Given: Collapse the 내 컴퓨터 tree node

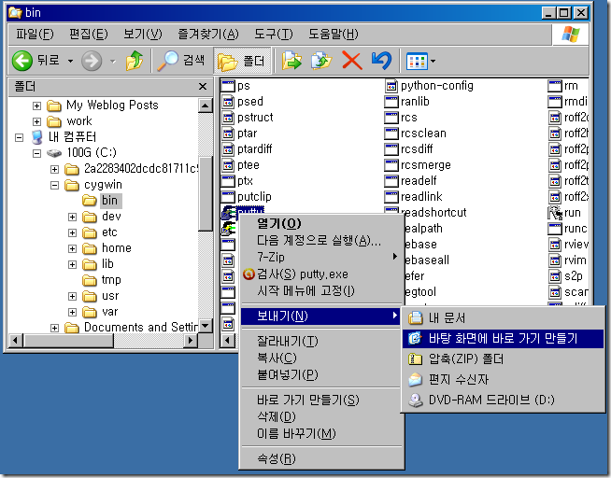Looking at the screenshot, I should (x=19, y=138).
